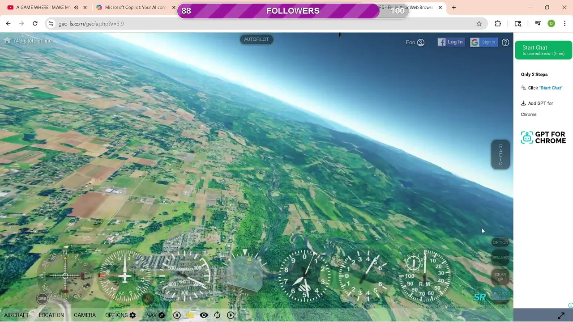Viewport: 573px width, 322px height.
Task: Reload the page
Action: point(35,24)
